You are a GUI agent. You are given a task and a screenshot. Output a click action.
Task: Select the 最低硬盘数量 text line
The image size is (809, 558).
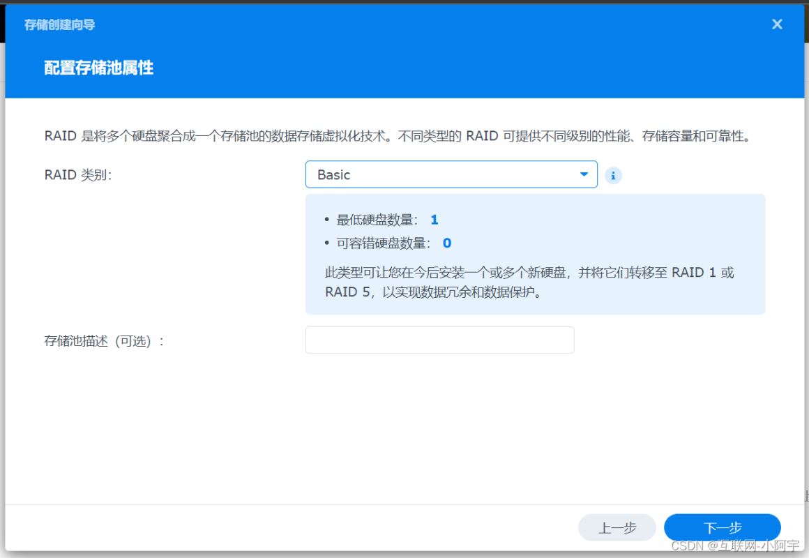[x=381, y=220]
